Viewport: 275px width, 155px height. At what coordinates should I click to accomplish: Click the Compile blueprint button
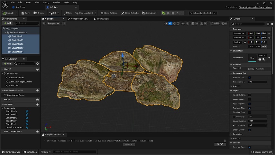(x=8, y=13)
